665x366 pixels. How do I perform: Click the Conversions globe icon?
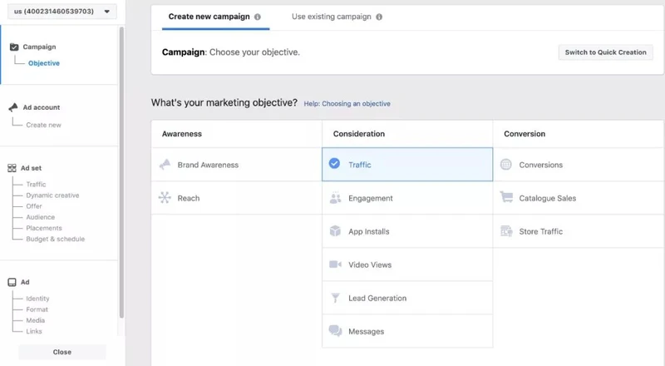(506, 165)
